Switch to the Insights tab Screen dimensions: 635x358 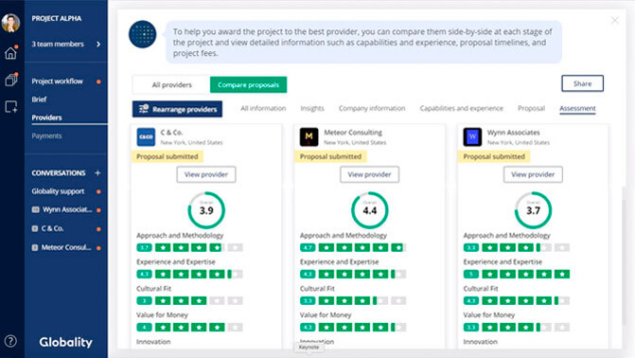312,108
